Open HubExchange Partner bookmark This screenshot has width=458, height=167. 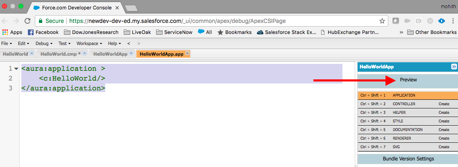349,32
